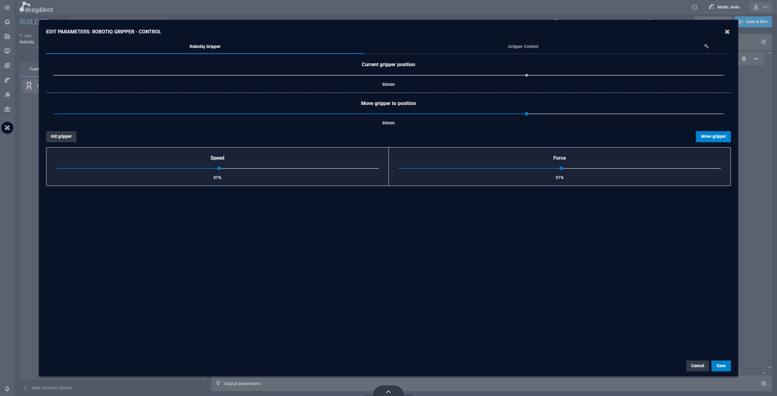Switch to the Gripper Control tab

[523, 46]
